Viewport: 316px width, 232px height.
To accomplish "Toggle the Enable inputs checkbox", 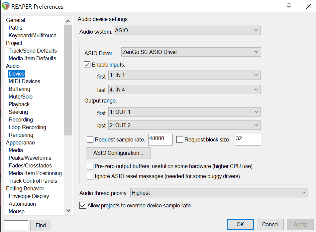I will [x=87, y=65].
